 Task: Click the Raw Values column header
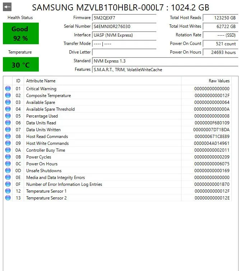coord(206,81)
